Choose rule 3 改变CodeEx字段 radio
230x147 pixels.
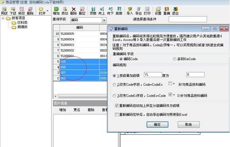(114, 96)
